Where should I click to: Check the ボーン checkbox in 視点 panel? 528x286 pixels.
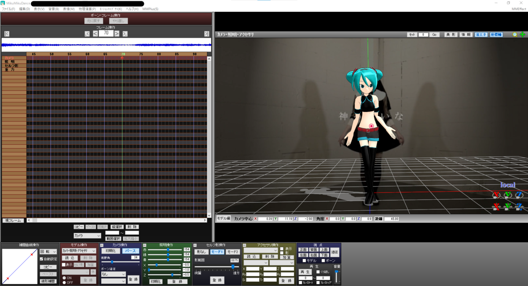tap(323, 260)
